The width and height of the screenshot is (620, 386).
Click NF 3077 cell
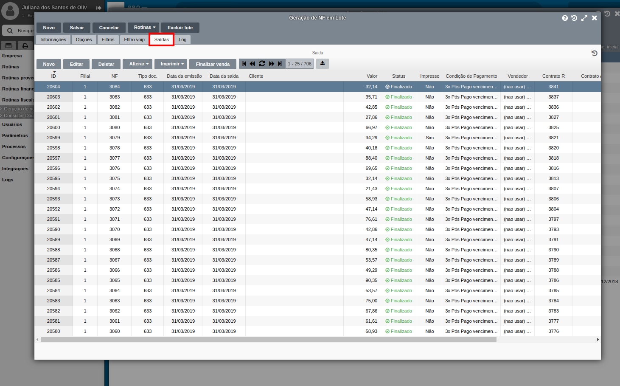click(x=115, y=158)
